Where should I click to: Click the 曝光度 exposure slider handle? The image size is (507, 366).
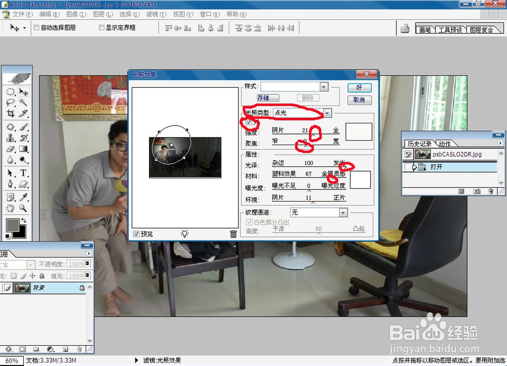[x=309, y=190]
